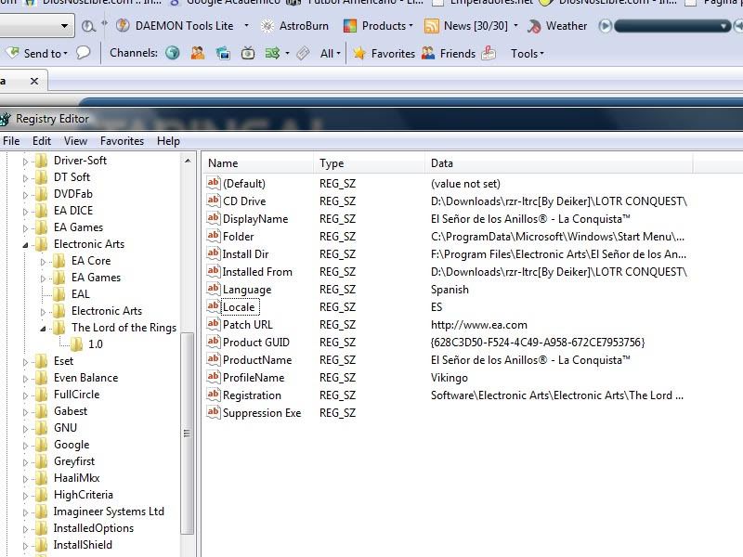Click the chat speech bubble icon
The image size is (743, 557).
tap(83, 53)
